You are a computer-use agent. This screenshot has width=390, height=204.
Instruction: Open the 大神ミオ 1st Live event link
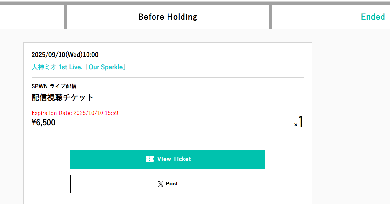tap(79, 67)
